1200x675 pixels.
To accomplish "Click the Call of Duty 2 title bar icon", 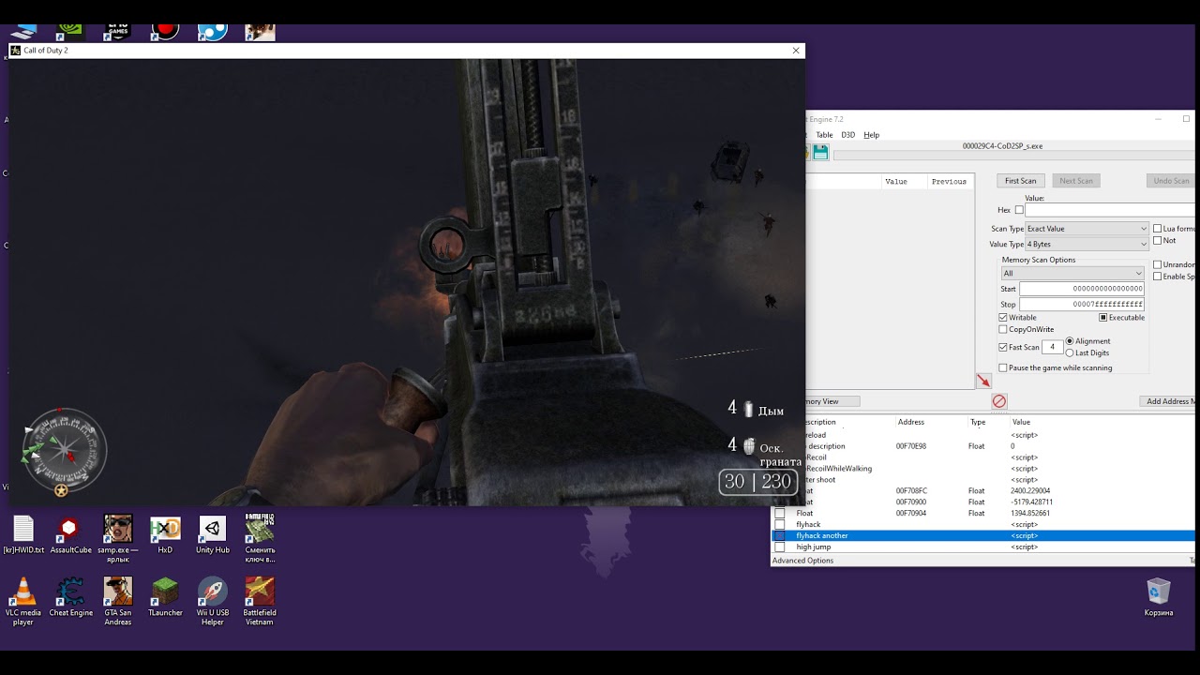I will pyautogui.click(x=16, y=51).
